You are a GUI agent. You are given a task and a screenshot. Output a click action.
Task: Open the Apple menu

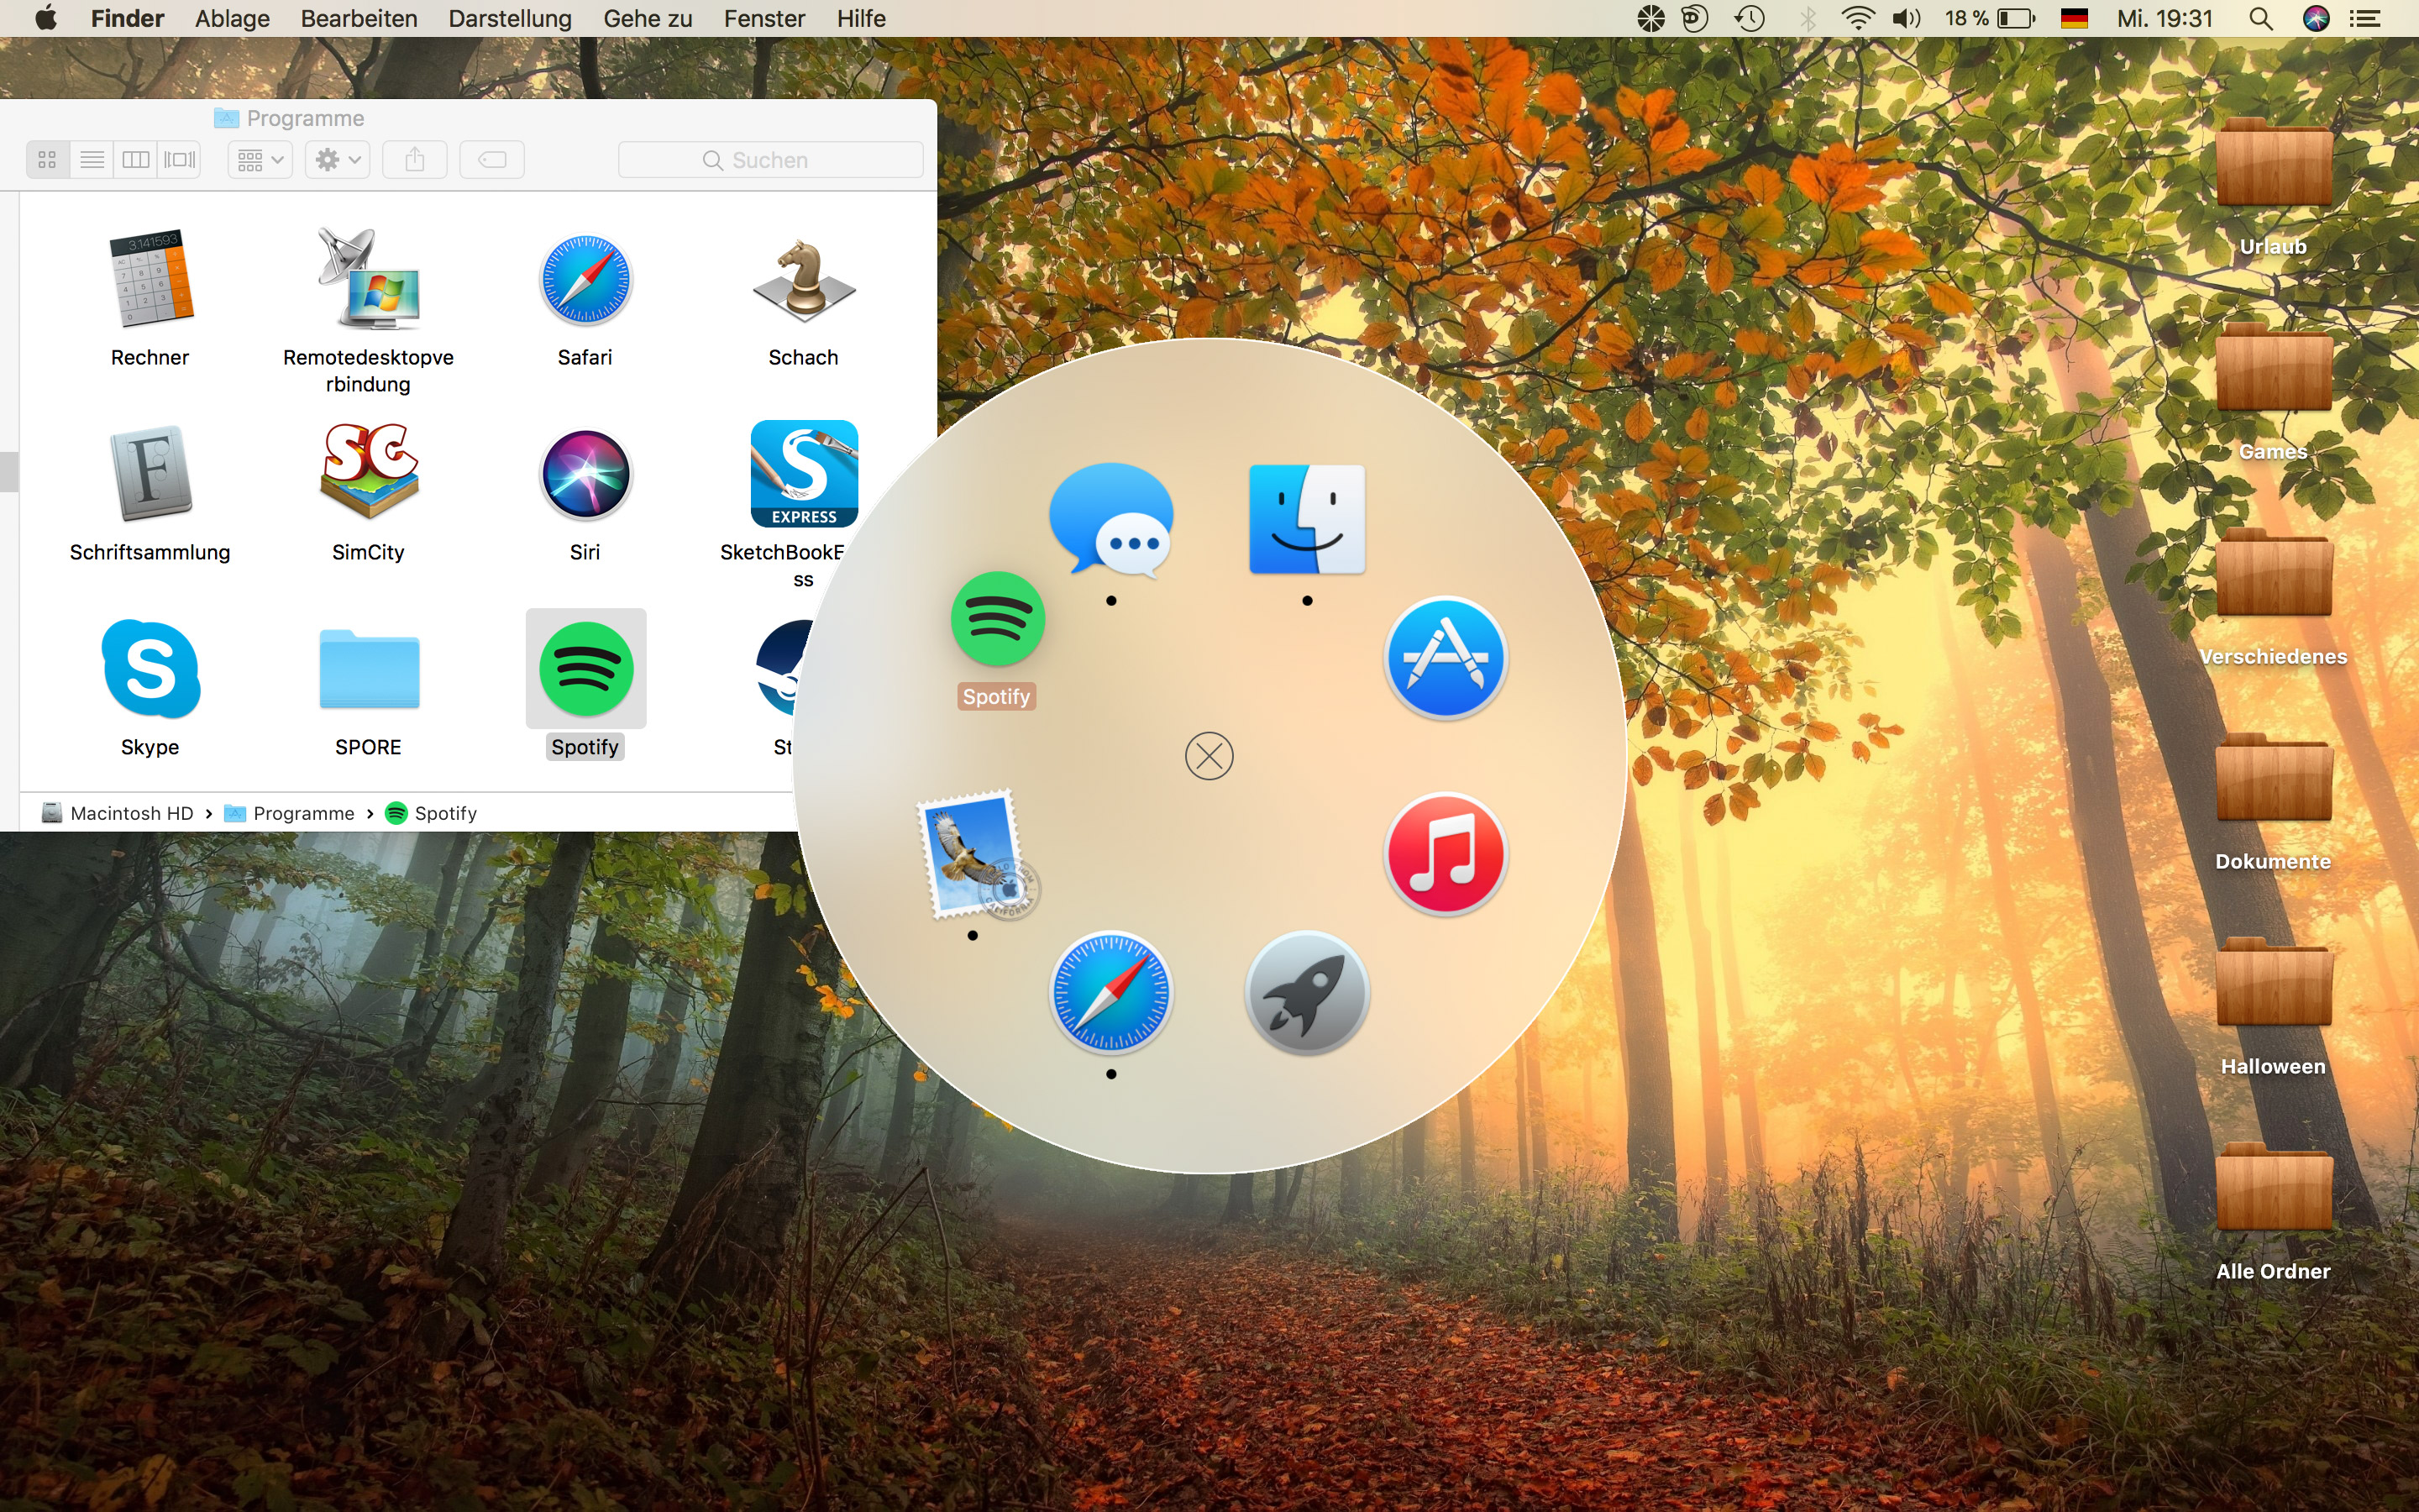click(45, 19)
